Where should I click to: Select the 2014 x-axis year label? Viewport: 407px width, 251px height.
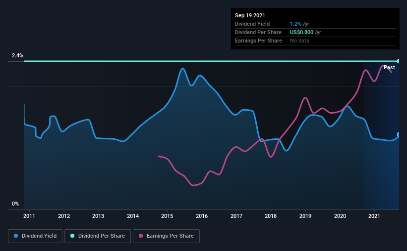133,216
